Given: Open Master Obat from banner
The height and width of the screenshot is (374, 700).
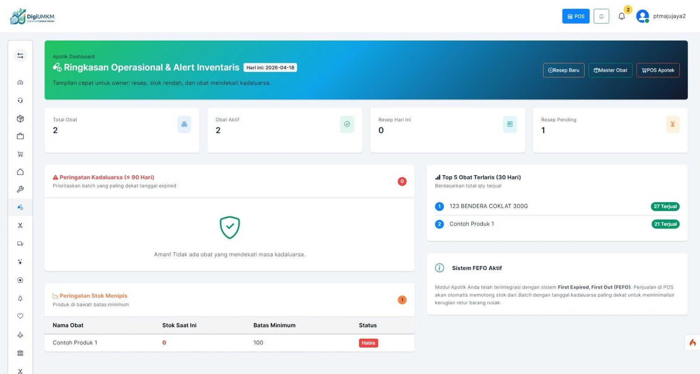Looking at the screenshot, I should click(610, 70).
